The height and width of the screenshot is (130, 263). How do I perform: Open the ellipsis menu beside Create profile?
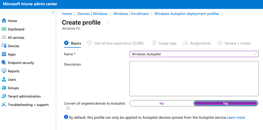109,22
